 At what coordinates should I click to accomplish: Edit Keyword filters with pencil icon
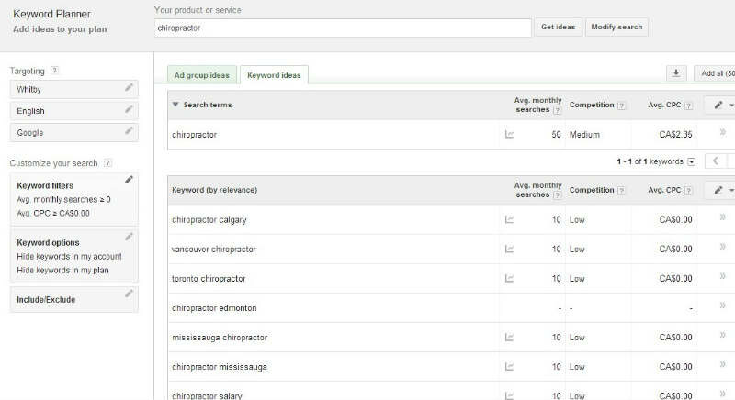pos(129,180)
